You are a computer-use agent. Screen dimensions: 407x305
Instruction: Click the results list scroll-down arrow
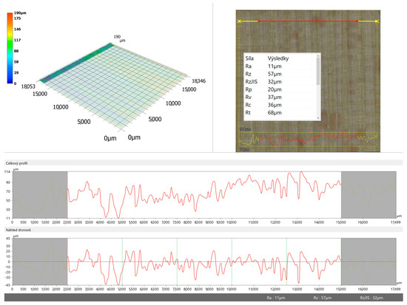click(x=318, y=118)
